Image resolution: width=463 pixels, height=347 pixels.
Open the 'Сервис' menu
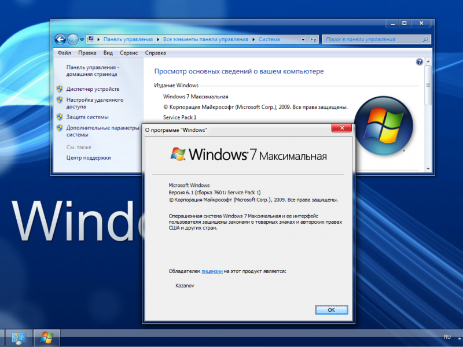coord(128,53)
